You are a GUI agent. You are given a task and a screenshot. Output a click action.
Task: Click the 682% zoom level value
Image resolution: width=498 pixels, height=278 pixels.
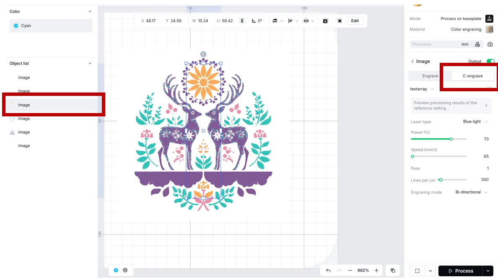click(x=363, y=271)
